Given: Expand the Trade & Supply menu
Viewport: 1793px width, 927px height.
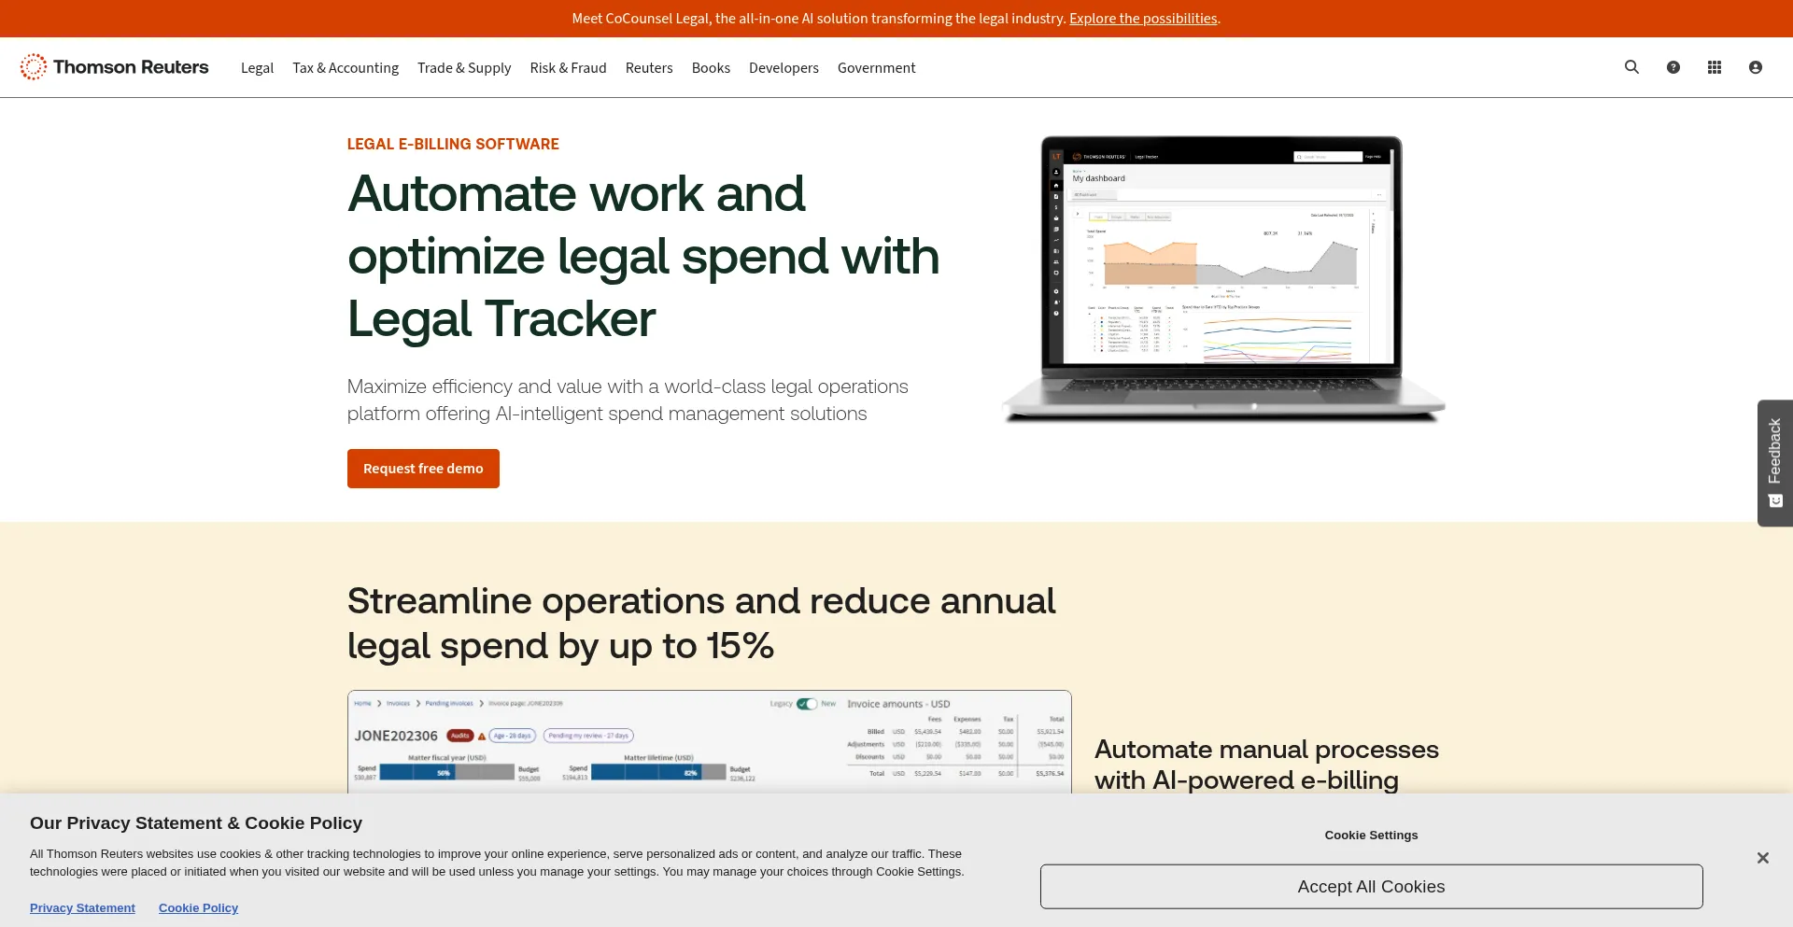Looking at the screenshot, I should tap(464, 68).
